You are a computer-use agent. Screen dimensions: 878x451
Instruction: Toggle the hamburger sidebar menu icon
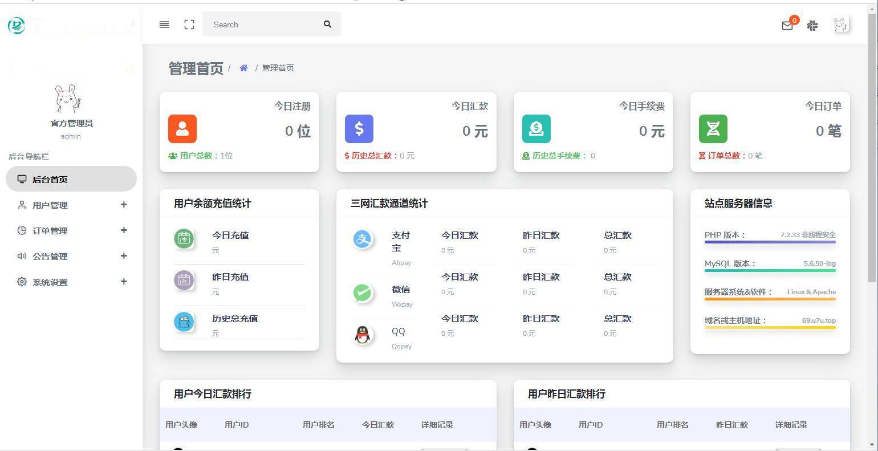tap(164, 25)
